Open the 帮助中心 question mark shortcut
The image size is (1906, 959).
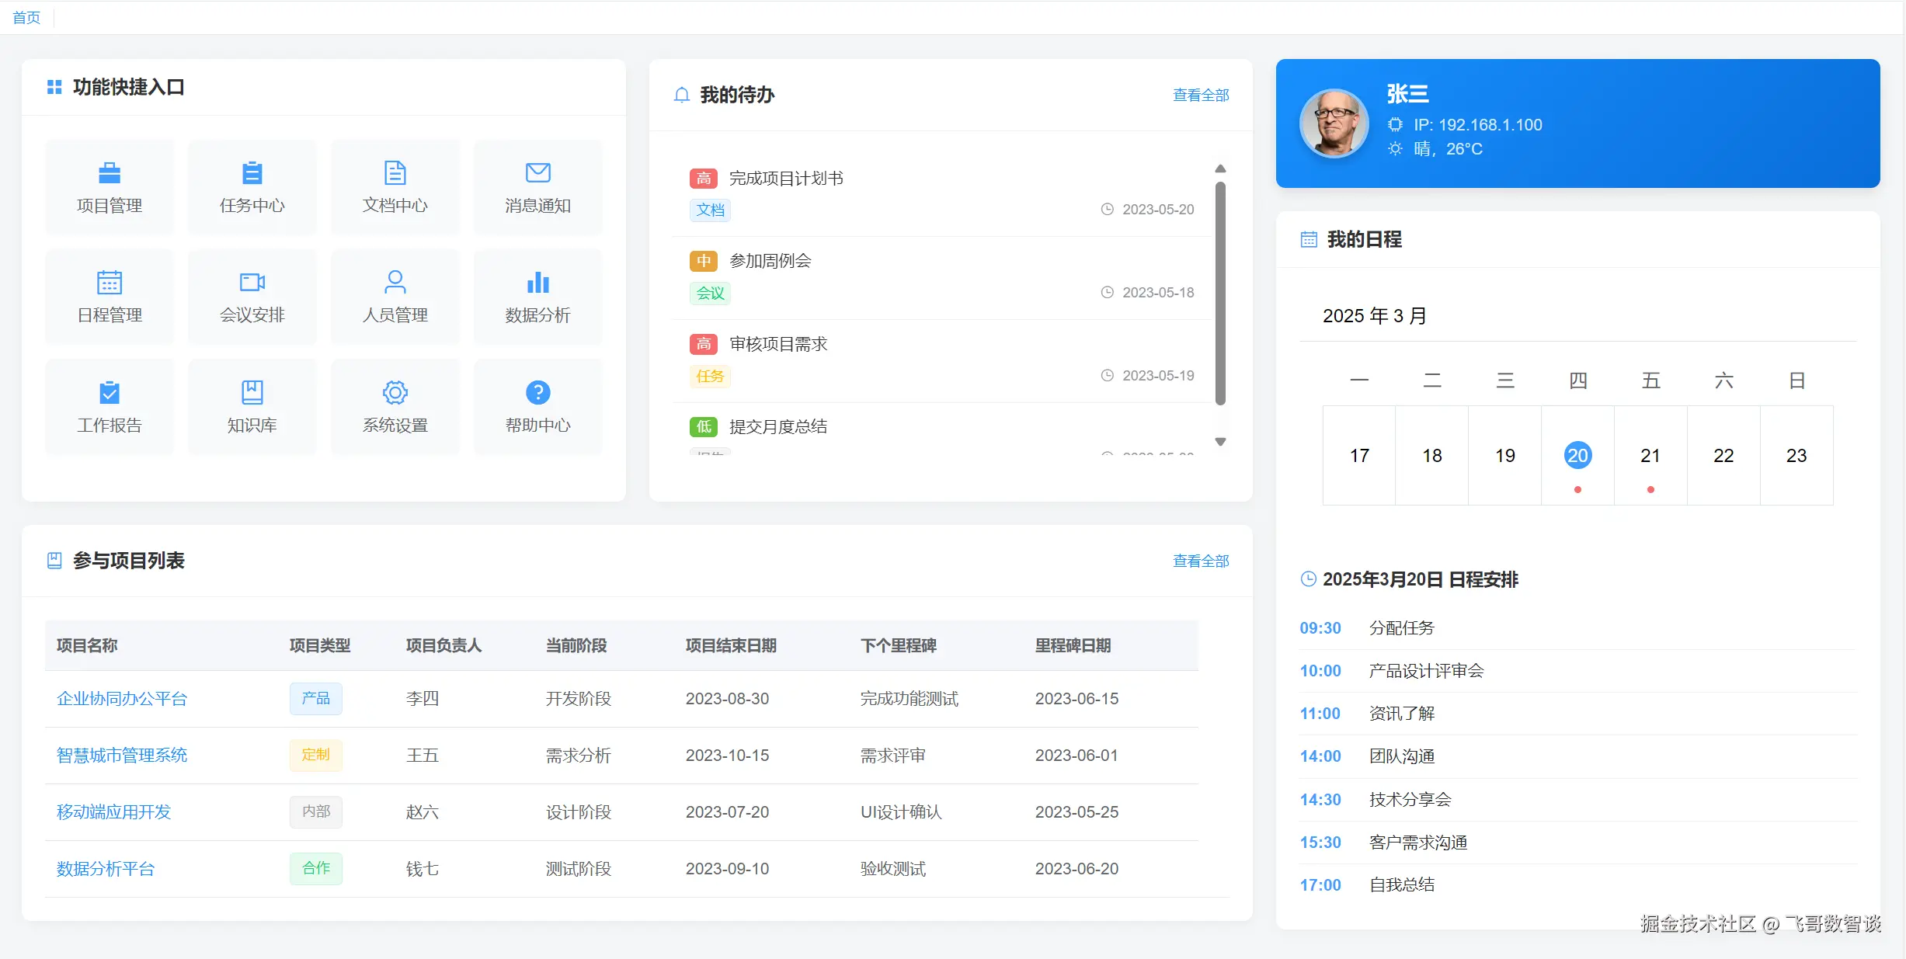(537, 407)
